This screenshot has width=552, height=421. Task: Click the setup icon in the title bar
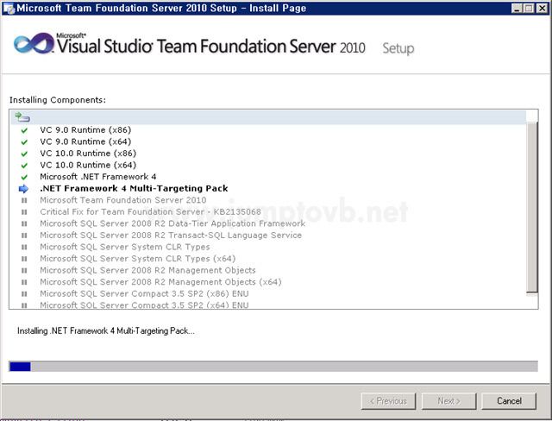[x=9, y=8]
